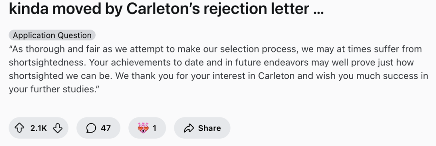Screen dimensions: 436x146
Task: Click the line starting As thorough and fair
Action: [216, 49]
